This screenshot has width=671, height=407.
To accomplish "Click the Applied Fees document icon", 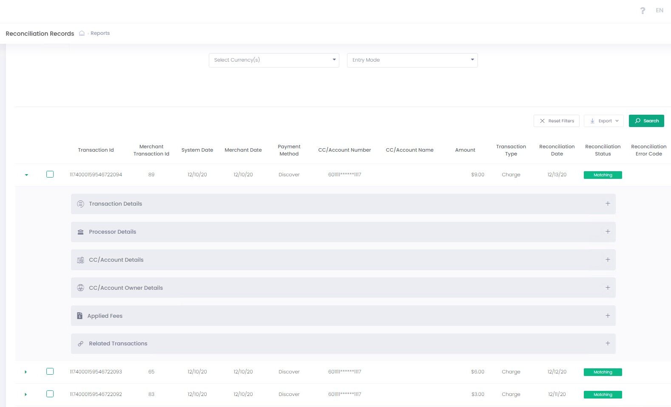I will click(80, 316).
